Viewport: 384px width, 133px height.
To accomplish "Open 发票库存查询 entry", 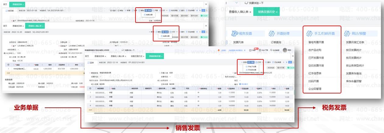I will pyautogui.click(x=354, y=73).
